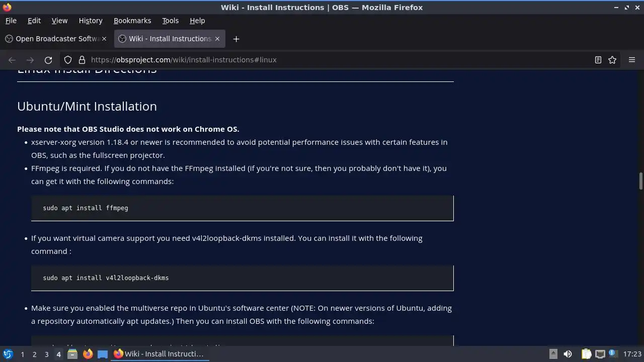Click the FFmpeg is required bullet text
The image size is (644, 362).
click(x=239, y=175)
